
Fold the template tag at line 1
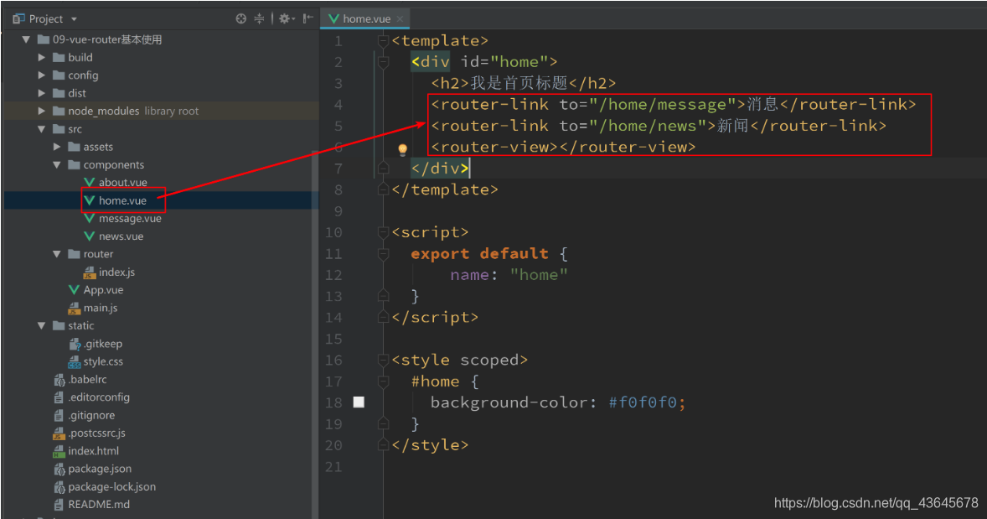click(383, 41)
